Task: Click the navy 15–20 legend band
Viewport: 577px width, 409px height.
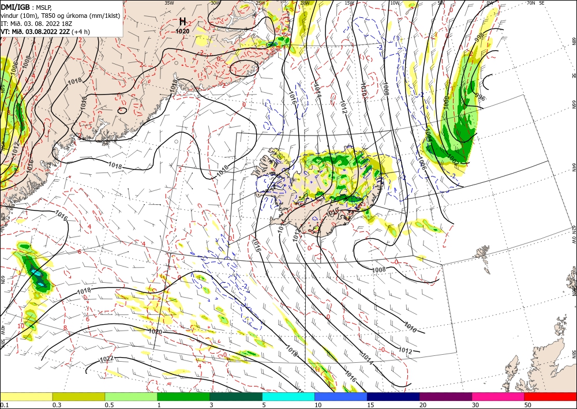Action: pyautogui.click(x=394, y=396)
